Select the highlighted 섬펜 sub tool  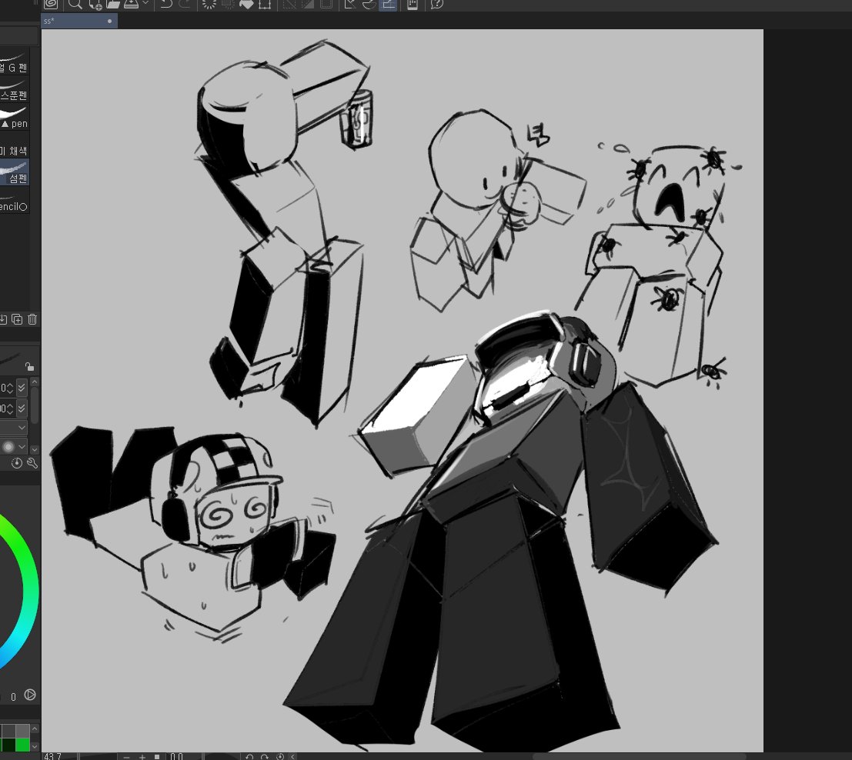[14, 173]
